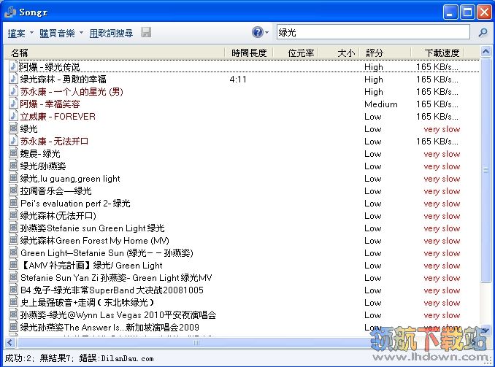This screenshot has width=495, height=367.
Task: Select song 阿爆 - 绿光传说
Action: click(50, 67)
